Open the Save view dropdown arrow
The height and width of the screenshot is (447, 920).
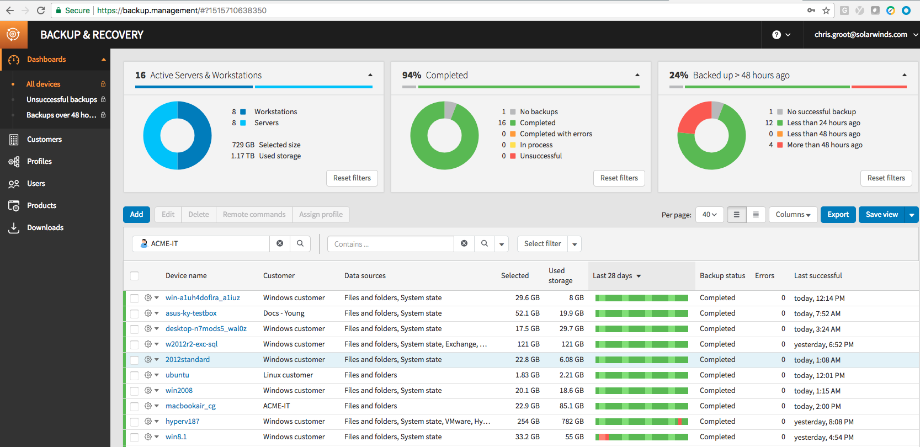(x=912, y=215)
